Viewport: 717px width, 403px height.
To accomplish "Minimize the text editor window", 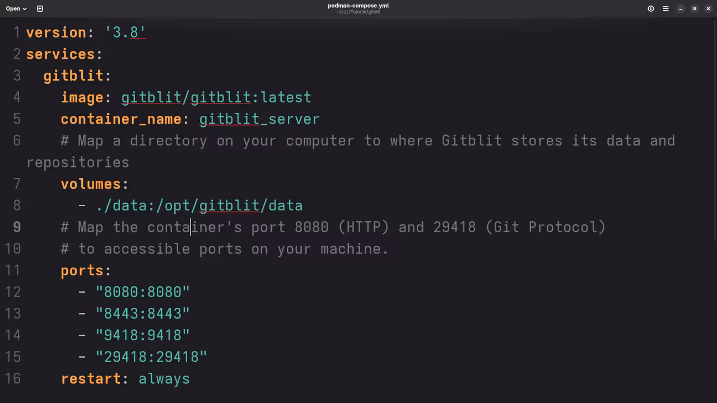I will [x=681, y=8].
